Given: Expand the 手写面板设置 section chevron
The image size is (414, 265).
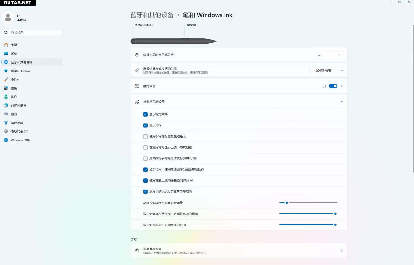Looking at the screenshot, I should [x=342, y=251].
